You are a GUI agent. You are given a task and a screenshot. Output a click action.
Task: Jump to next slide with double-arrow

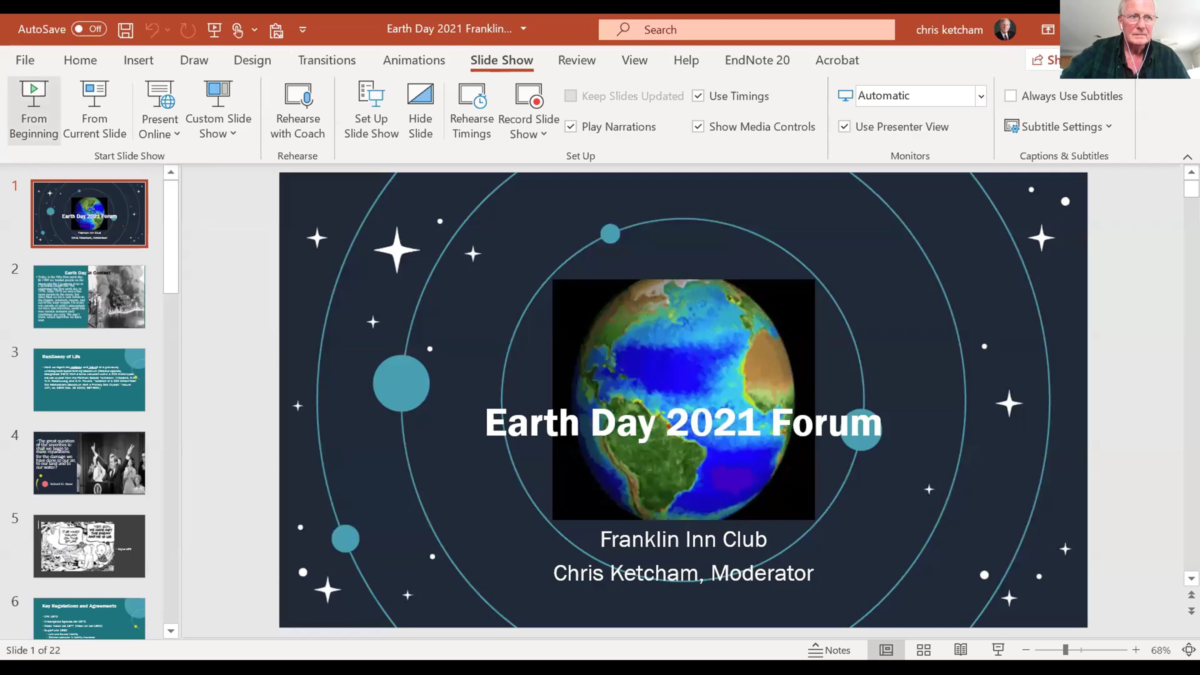tap(1191, 611)
